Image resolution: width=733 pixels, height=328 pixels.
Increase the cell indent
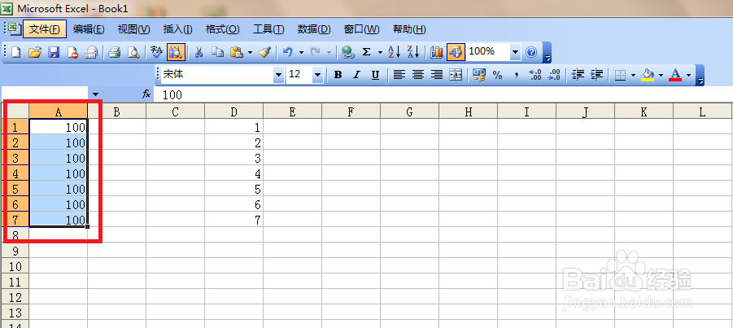click(x=596, y=75)
